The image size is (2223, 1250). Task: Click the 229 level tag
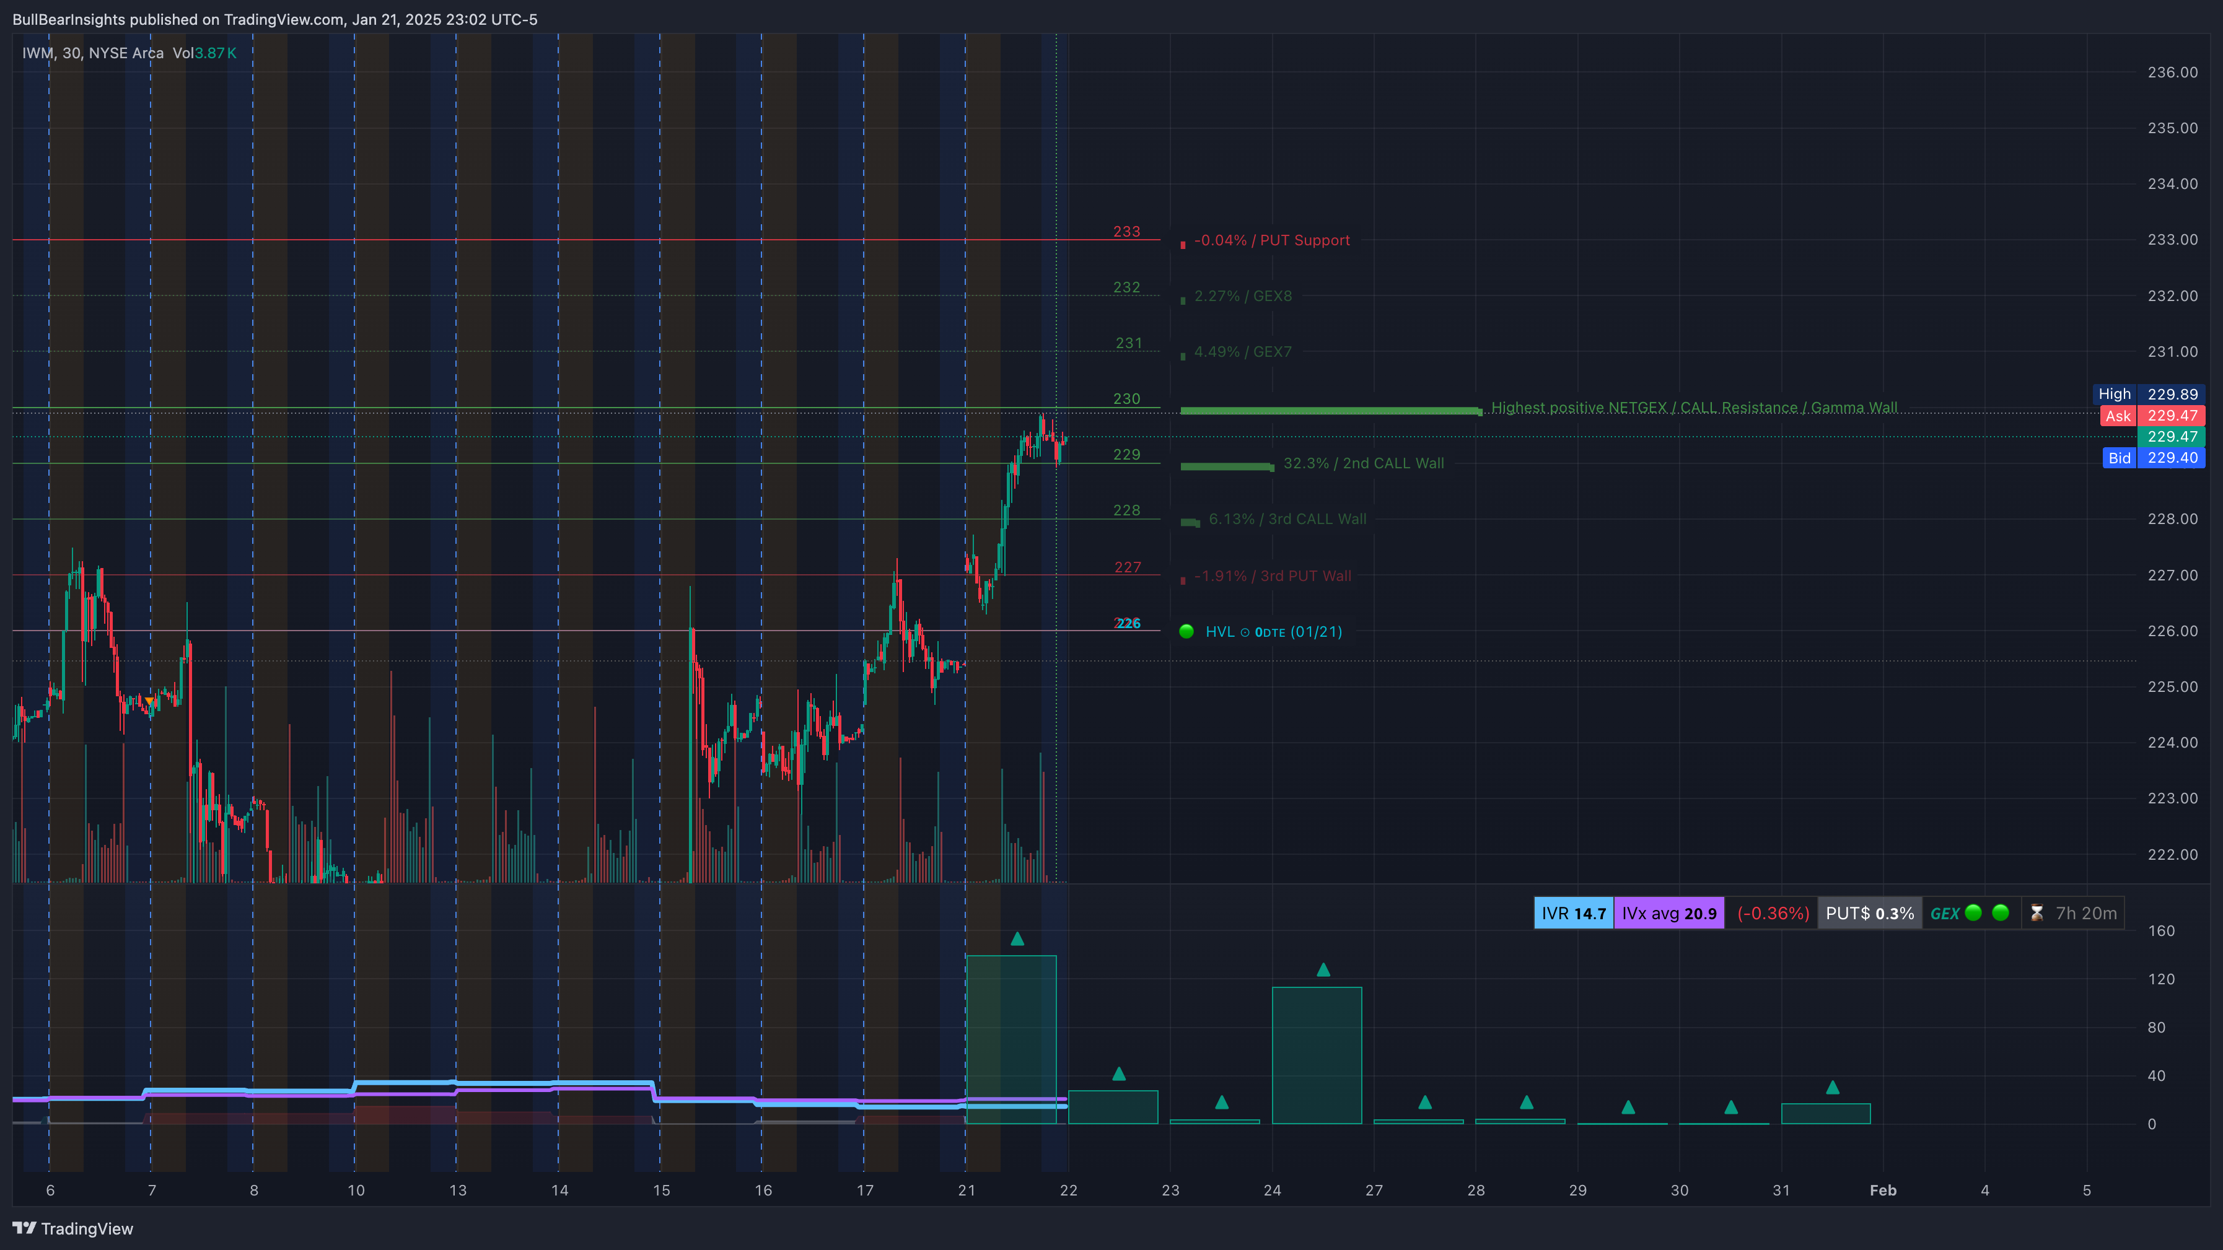[1126, 455]
